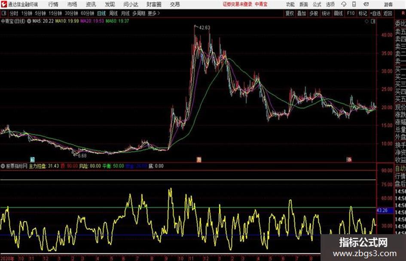
Task: Open the 版面 menu
Action: pos(303,4)
